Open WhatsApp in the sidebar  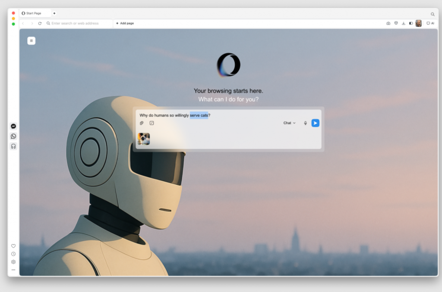pos(13,136)
